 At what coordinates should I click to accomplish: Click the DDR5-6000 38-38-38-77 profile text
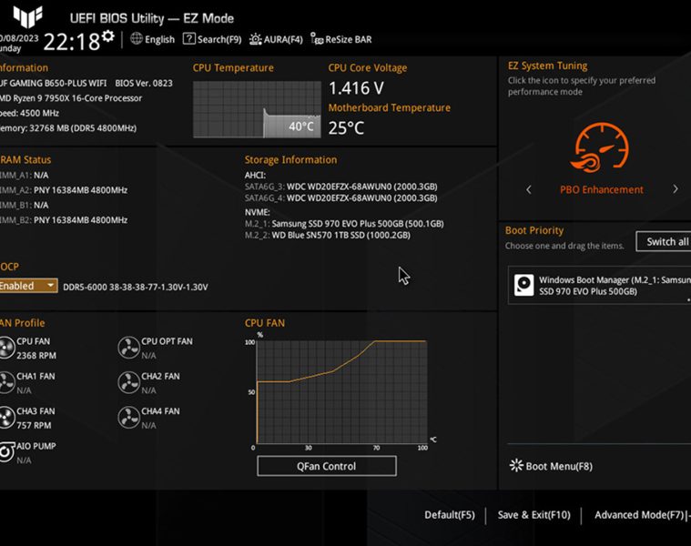[136, 287]
